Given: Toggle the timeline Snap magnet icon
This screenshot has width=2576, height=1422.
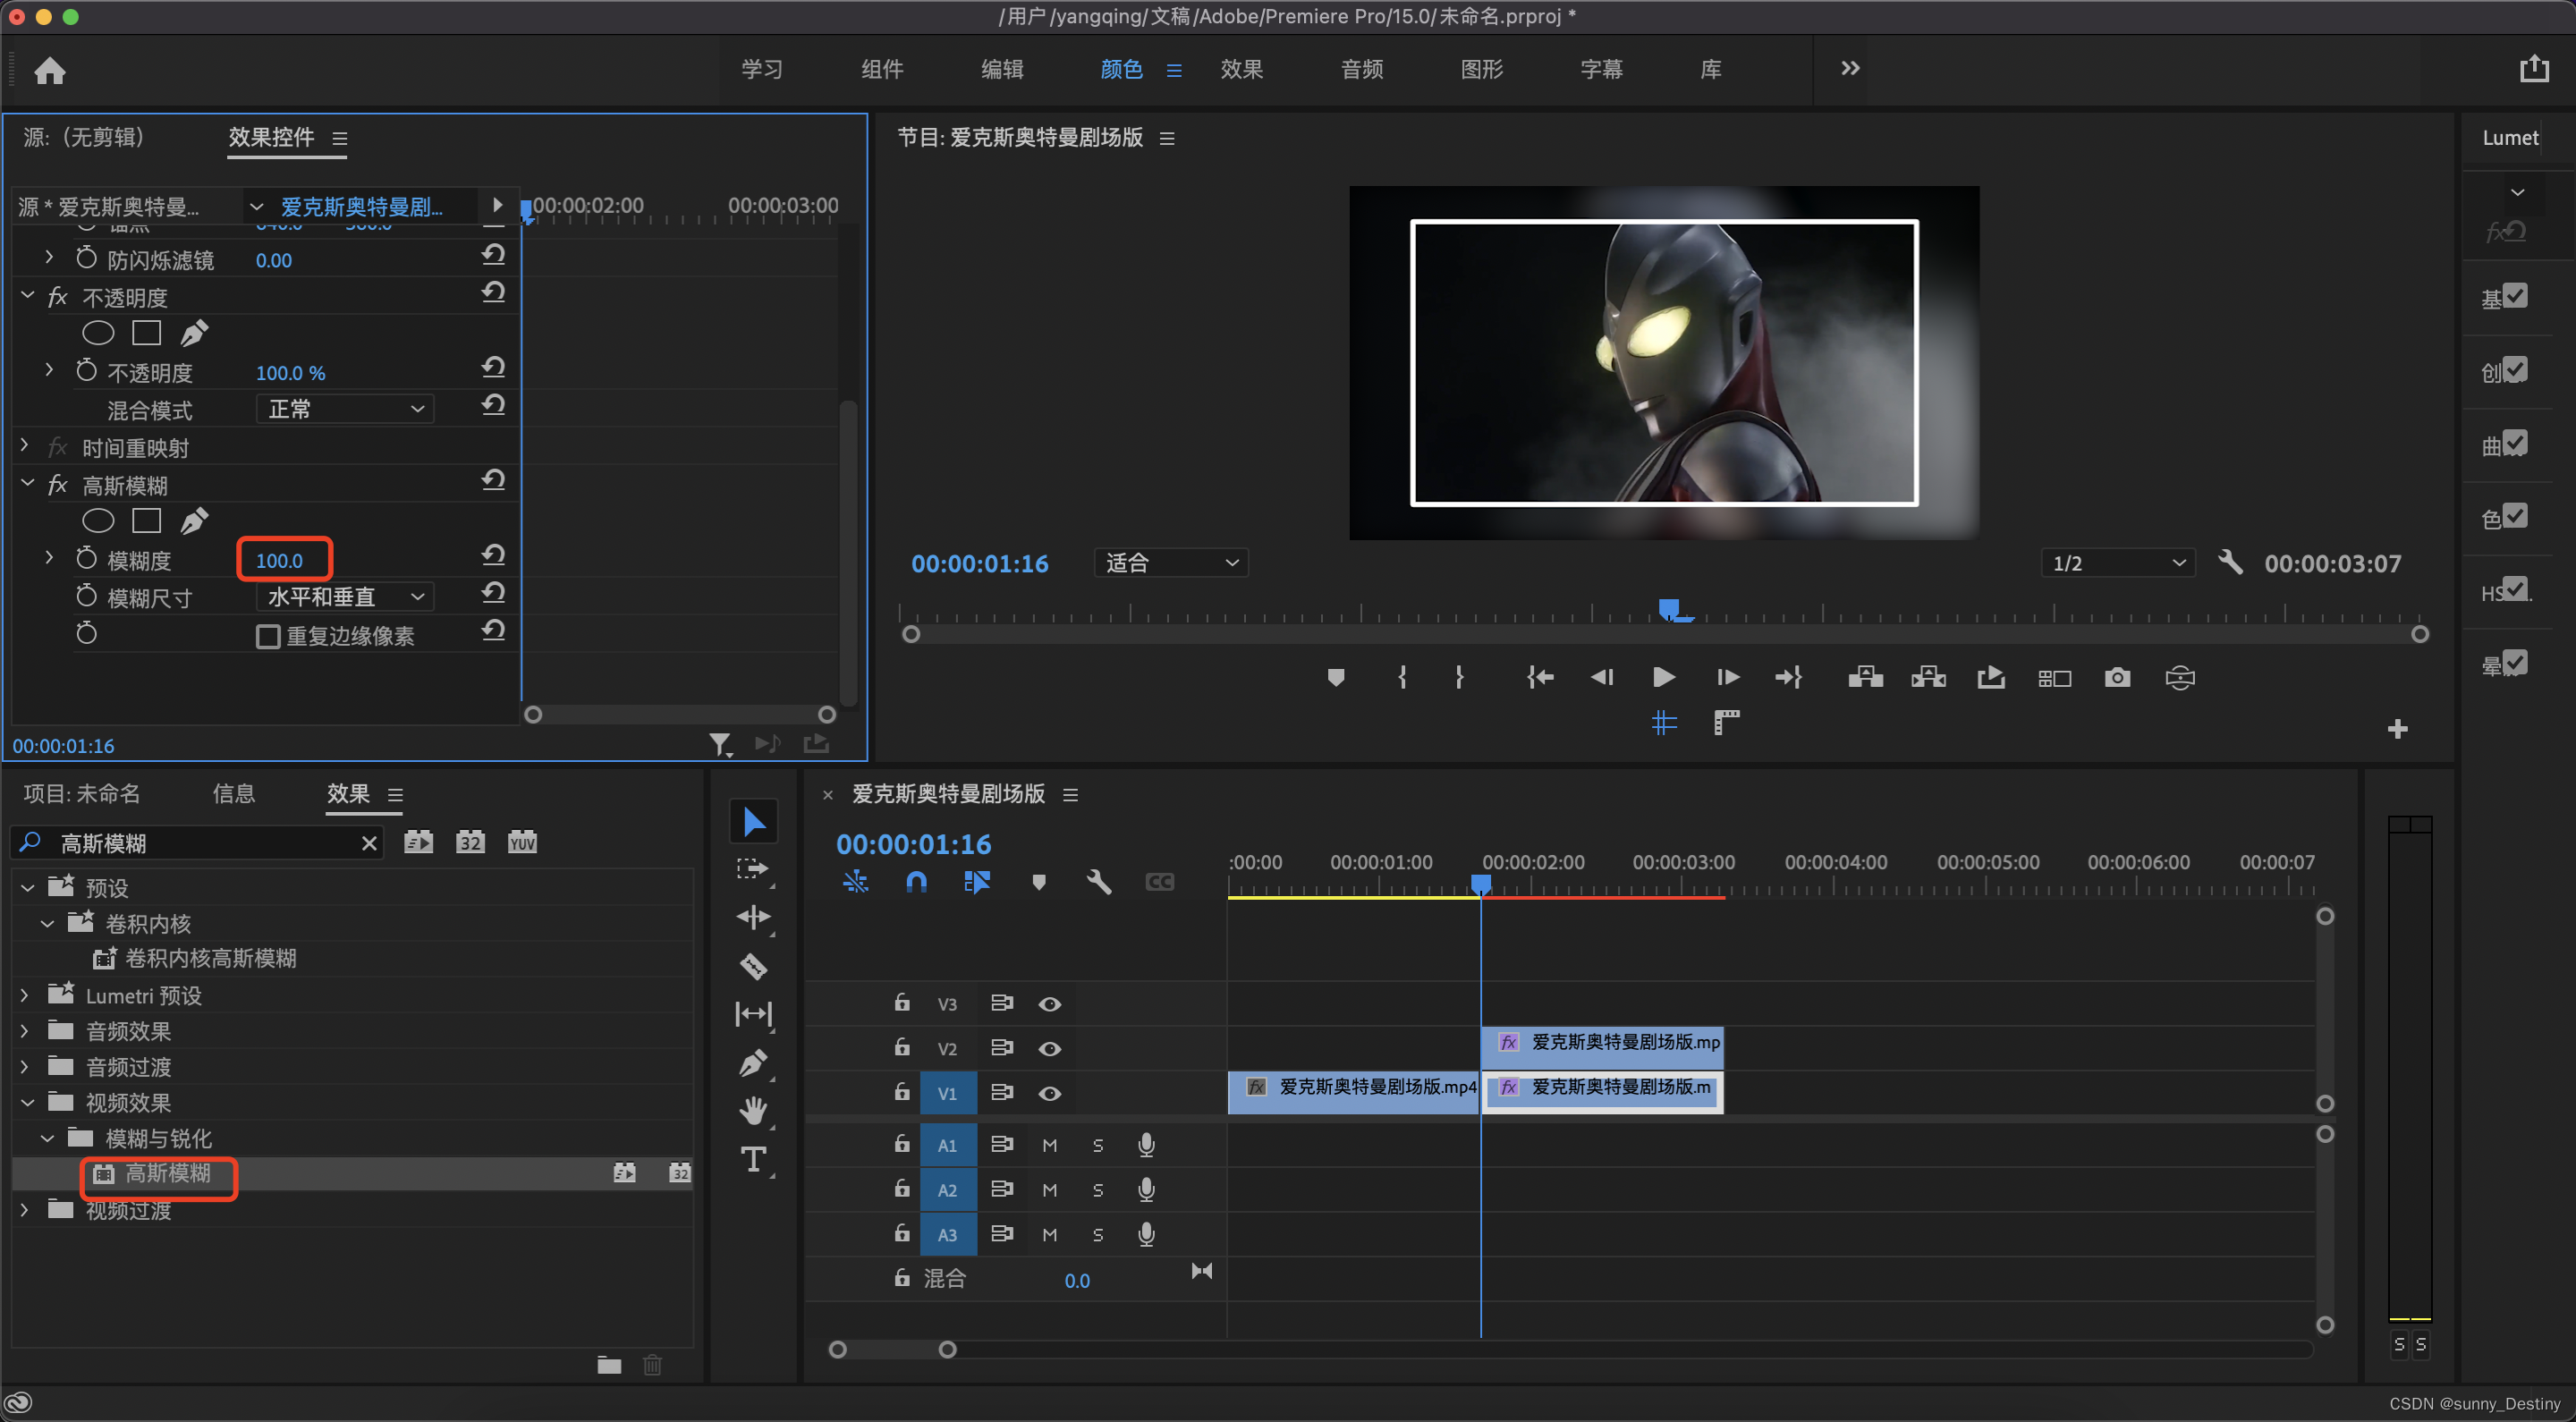Looking at the screenshot, I should click(x=916, y=882).
